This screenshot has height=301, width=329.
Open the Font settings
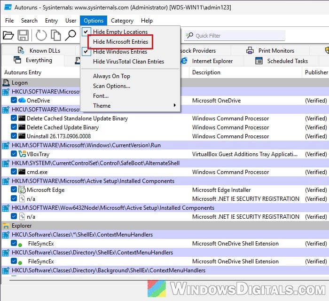click(130, 96)
